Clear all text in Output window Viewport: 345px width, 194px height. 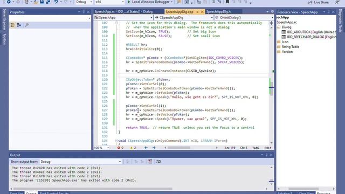pyautogui.click(x=150, y=162)
